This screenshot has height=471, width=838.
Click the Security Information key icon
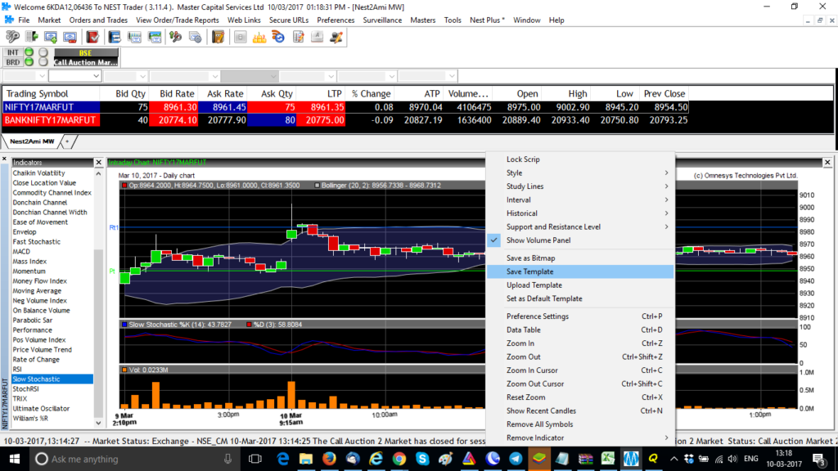coord(11,37)
